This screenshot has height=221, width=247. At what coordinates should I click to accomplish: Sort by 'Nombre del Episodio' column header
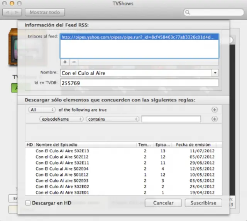click(x=85, y=145)
